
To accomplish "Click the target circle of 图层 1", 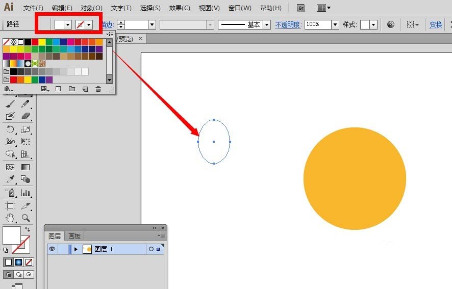I will (x=151, y=249).
